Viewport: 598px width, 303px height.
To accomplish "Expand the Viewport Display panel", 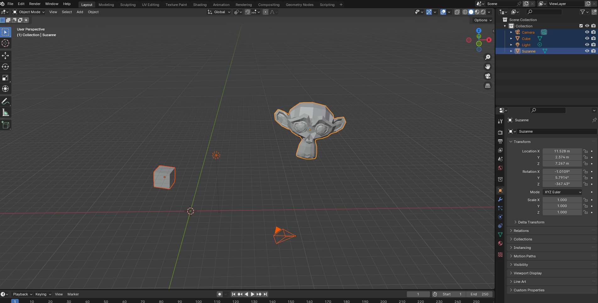I will [528, 273].
